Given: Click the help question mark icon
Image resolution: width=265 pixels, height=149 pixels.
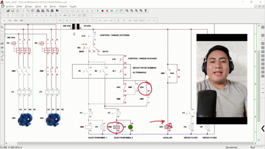Looking at the screenshot, I should point(146,11).
